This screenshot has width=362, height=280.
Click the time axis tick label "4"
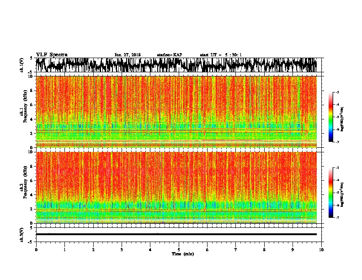(x=150, y=250)
